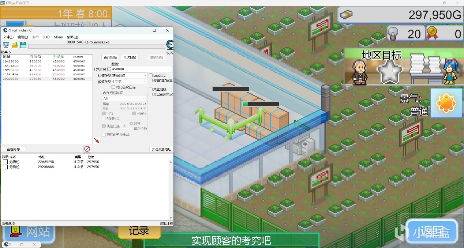This screenshot has width=464, height=248.
Task: Click the 先前值 column header
Action: tap(59, 57)
